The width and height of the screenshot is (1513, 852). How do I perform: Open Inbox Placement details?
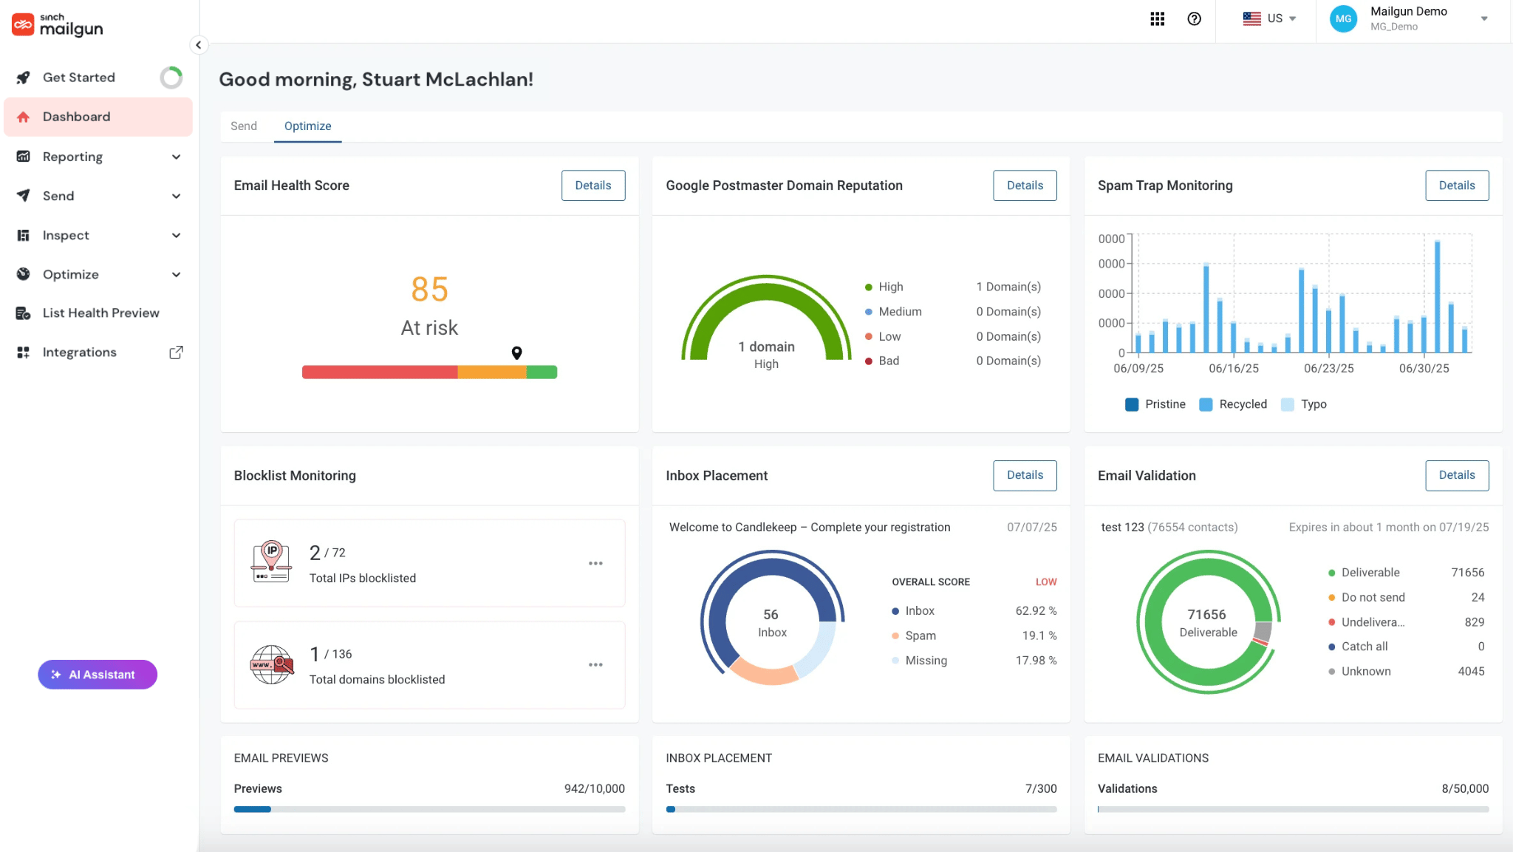tap(1025, 475)
